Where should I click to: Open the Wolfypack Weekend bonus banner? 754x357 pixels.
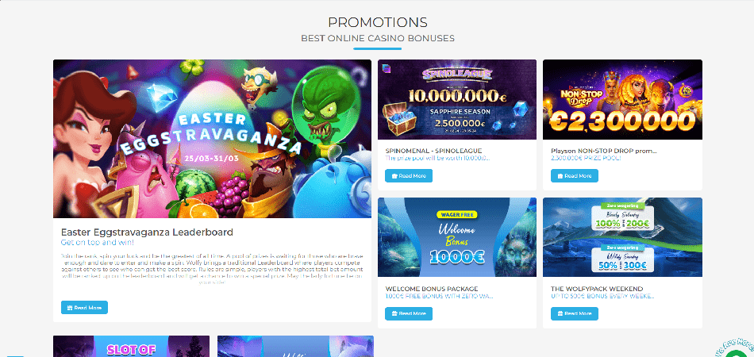coord(622,237)
